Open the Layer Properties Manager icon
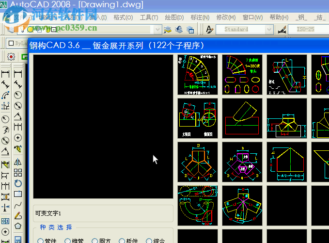 click(11, 30)
